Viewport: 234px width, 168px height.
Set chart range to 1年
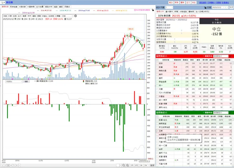pos(141,165)
